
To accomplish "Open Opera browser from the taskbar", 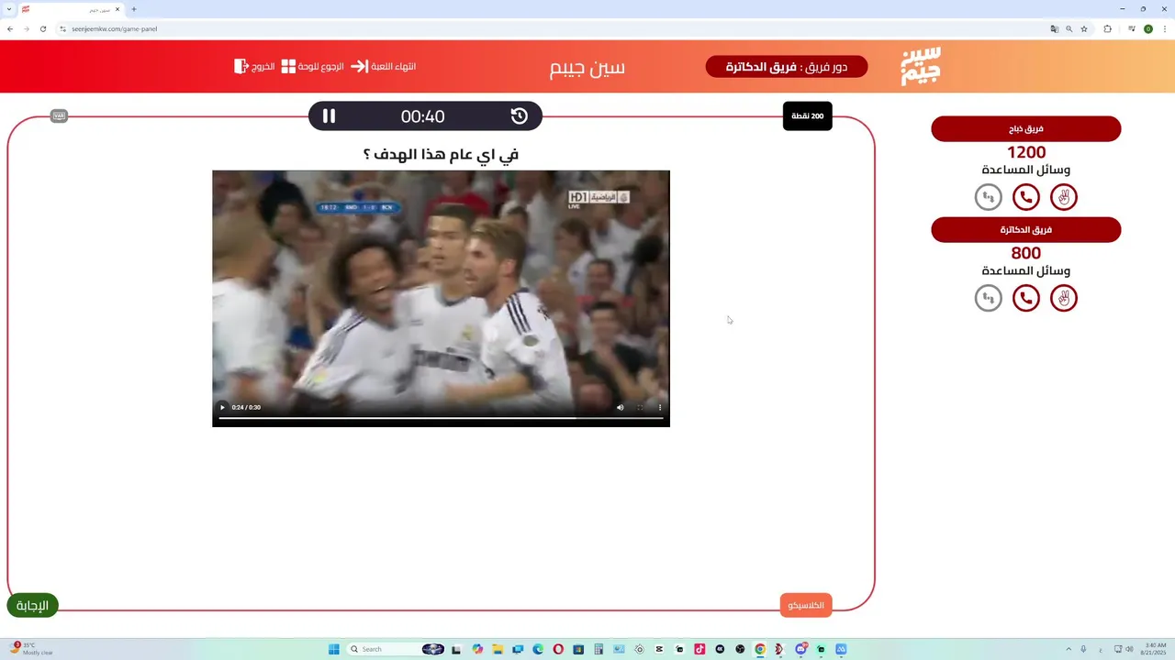I will click(558, 649).
